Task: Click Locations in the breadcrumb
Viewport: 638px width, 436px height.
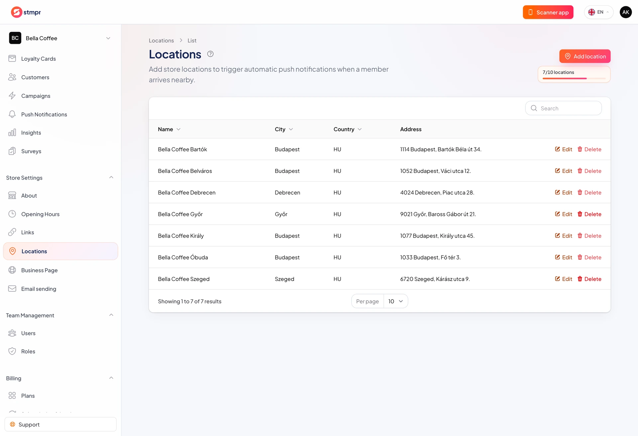Action: (161, 40)
